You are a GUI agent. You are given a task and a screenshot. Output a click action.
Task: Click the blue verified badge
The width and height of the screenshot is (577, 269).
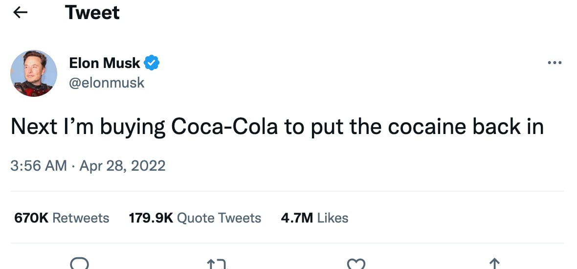click(152, 63)
